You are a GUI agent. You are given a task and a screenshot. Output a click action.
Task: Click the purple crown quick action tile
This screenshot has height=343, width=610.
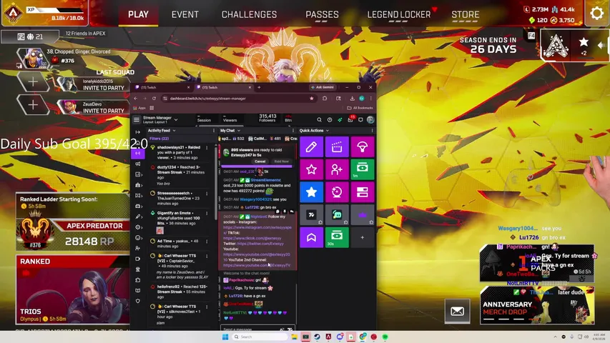[362, 214]
